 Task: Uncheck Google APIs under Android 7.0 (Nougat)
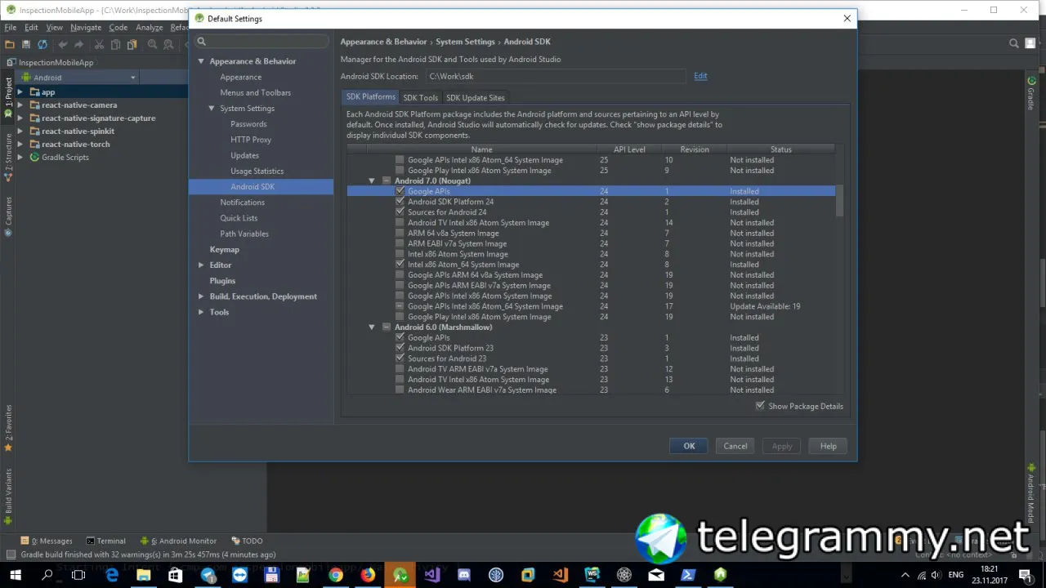(x=400, y=191)
